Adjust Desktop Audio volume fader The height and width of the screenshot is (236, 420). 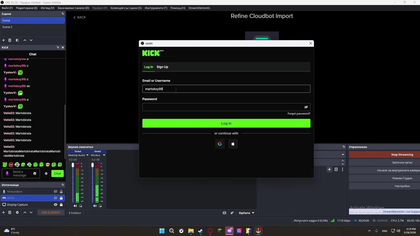73,165
